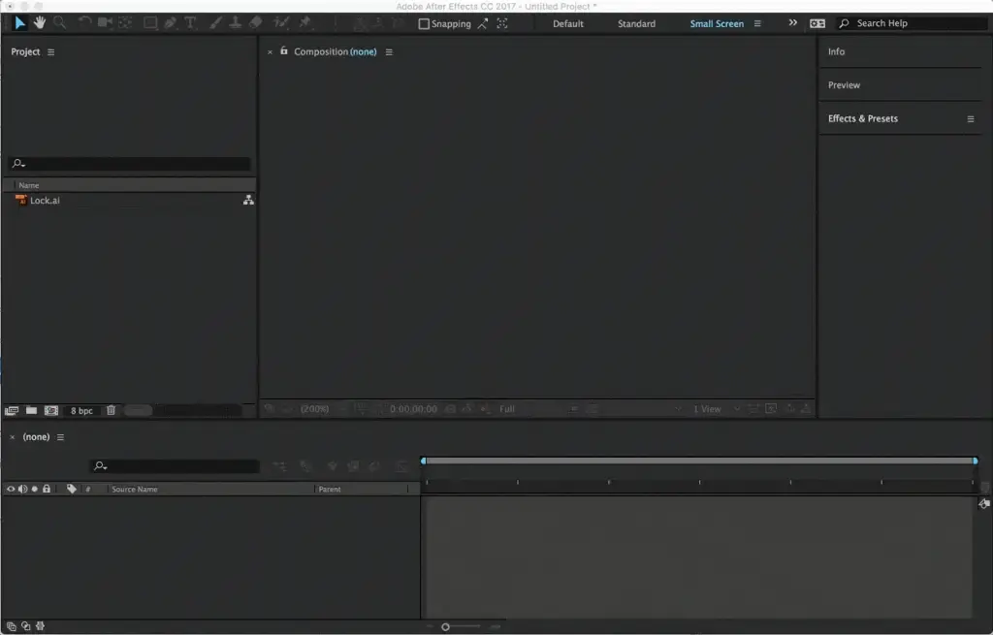The width and height of the screenshot is (993, 635).
Task: Expand the Preview panel
Action: 845,85
